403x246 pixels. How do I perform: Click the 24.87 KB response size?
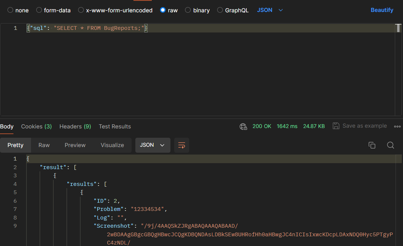(314, 126)
